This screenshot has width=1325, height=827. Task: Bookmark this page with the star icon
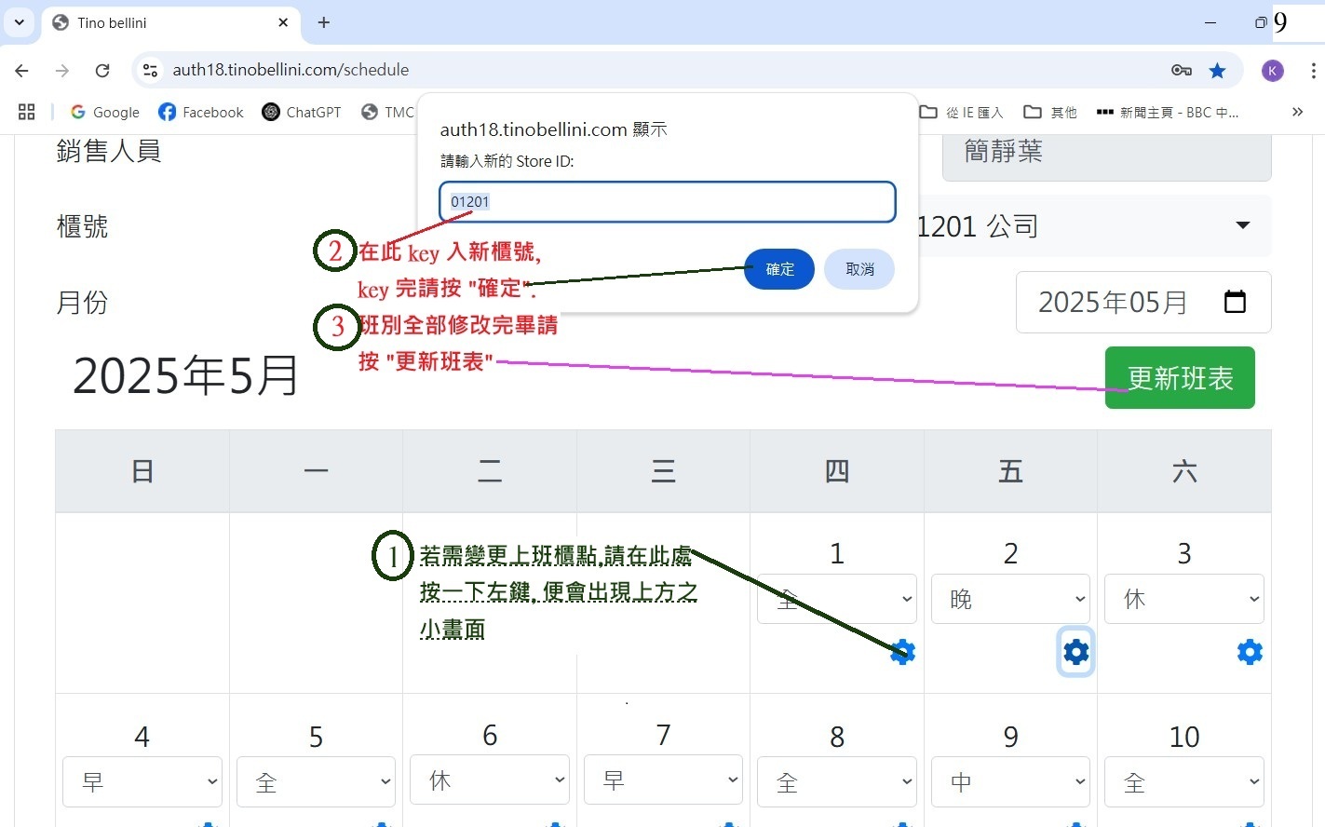(1217, 70)
